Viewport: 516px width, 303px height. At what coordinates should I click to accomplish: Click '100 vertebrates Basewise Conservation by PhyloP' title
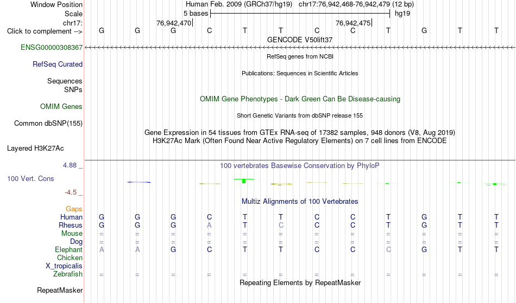pyautogui.click(x=300, y=165)
